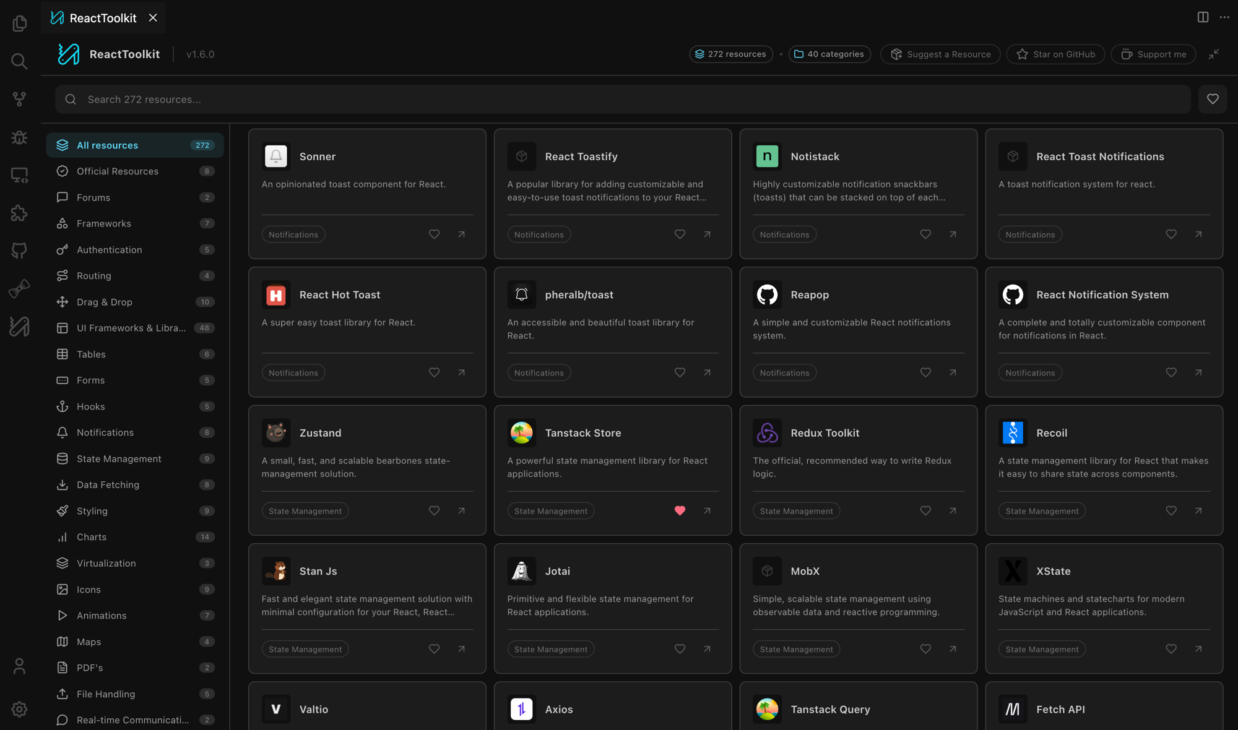
Task: Favorite the Sonner resource
Action: (435, 234)
